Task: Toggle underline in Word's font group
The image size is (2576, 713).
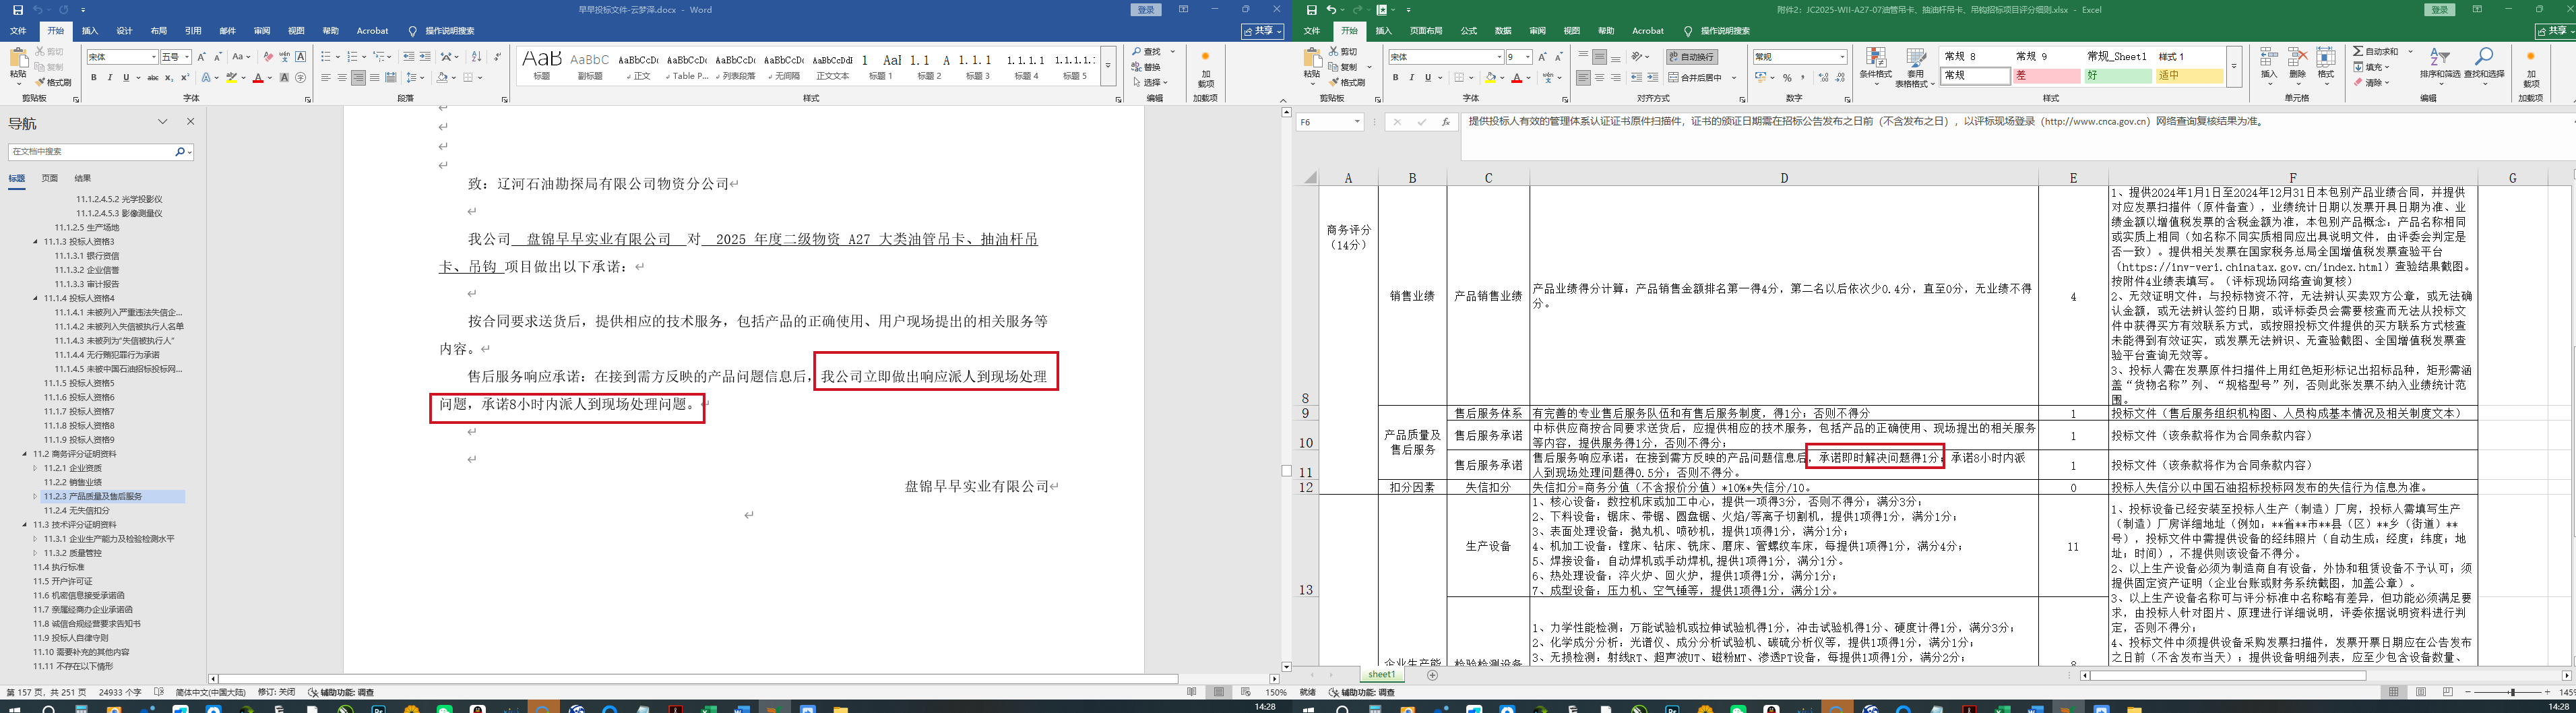Action: 126,78
